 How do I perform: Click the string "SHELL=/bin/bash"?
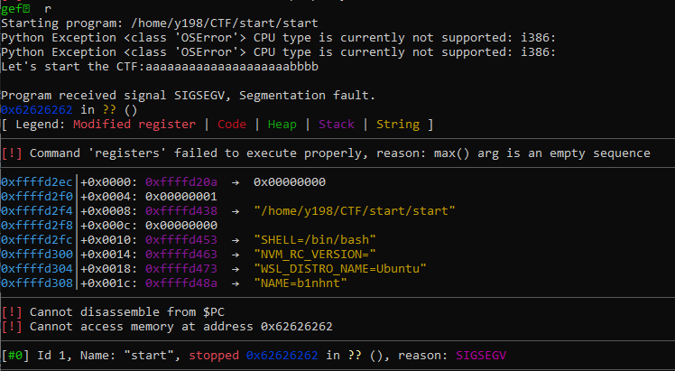click(315, 240)
